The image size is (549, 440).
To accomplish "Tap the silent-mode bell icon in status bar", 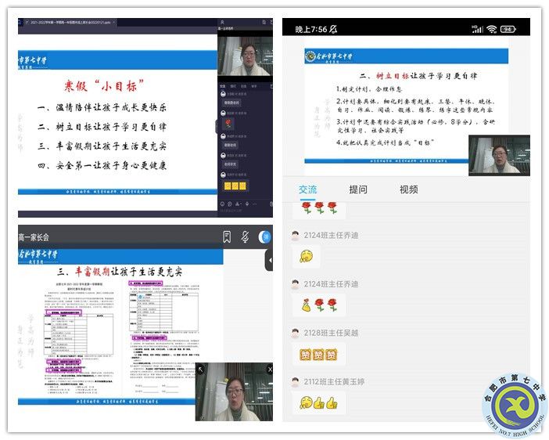I will click(334, 29).
